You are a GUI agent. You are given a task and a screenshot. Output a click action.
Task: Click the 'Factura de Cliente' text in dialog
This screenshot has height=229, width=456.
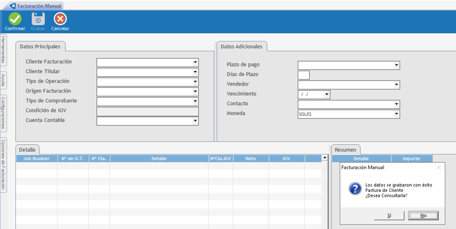(384, 190)
